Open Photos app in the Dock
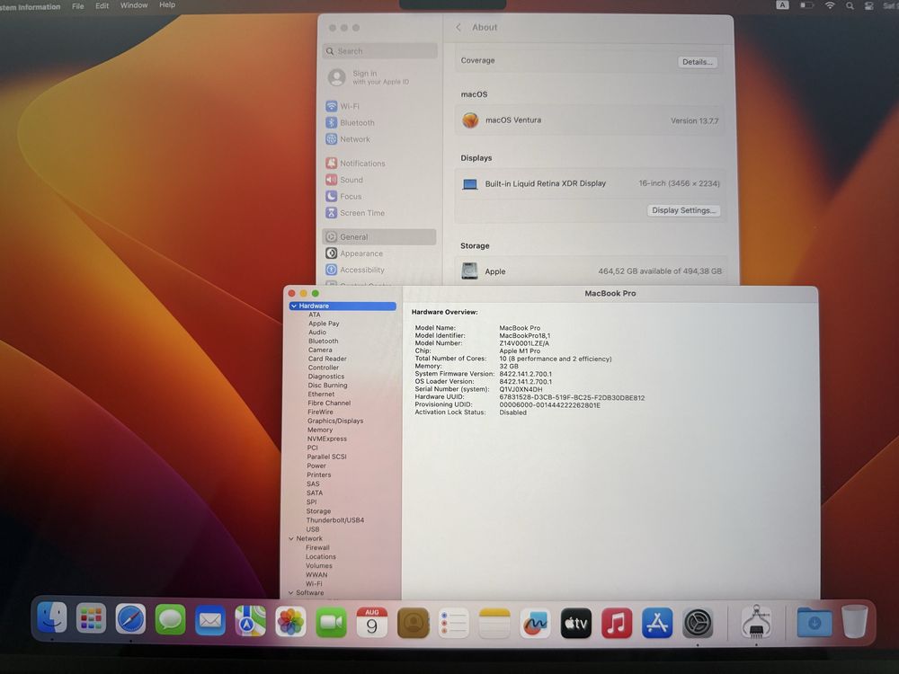 point(290,621)
